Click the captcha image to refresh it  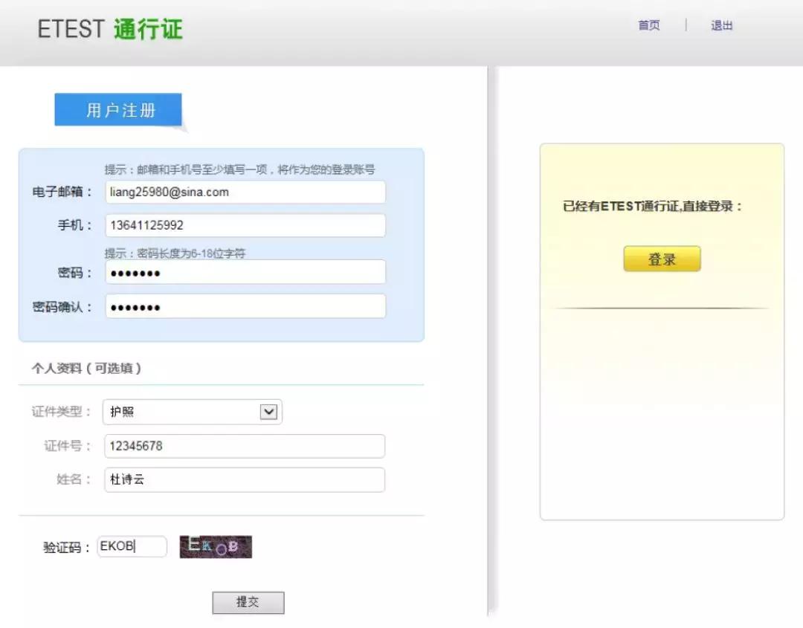[216, 546]
